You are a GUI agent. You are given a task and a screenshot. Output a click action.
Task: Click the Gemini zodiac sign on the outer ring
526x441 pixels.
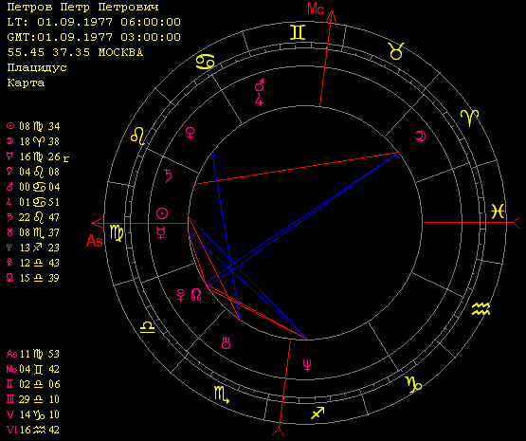point(298,32)
